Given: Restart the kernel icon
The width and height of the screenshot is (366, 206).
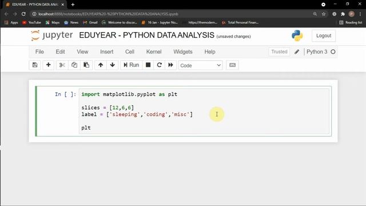Looking at the screenshot, I should point(160,65).
